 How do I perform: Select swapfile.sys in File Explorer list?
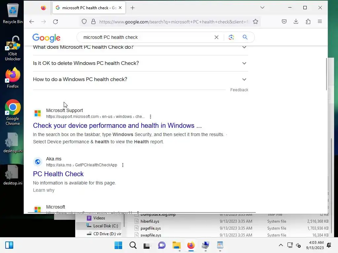tap(151, 235)
